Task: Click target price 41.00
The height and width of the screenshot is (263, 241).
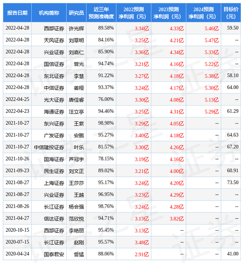Action: 233,254
